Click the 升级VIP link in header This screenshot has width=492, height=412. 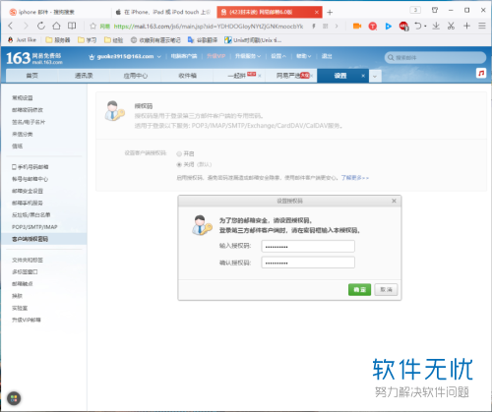click(x=215, y=56)
